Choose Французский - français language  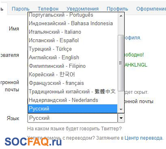[73, 83]
